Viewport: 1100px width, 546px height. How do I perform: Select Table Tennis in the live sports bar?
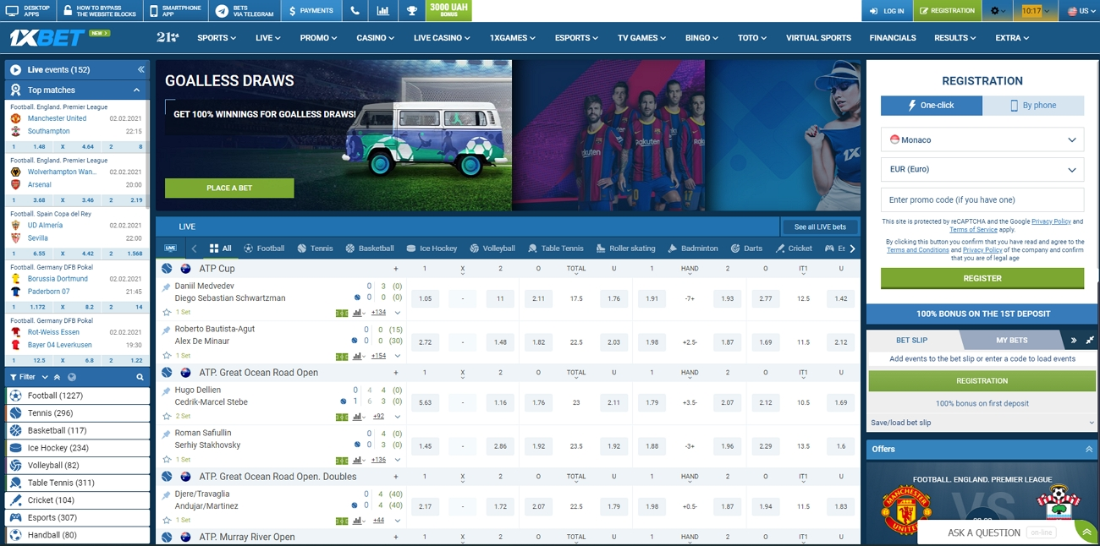click(x=556, y=248)
